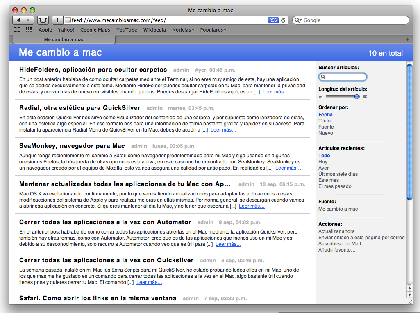Sort articles by Fuente
The height and width of the screenshot is (313, 420).
[326, 127]
